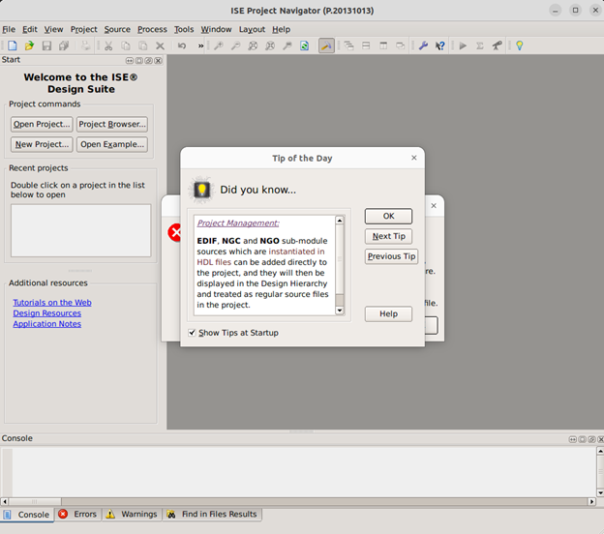Open the Application Notes link
This screenshot has width=604, height=534.
tap(47, 324)
